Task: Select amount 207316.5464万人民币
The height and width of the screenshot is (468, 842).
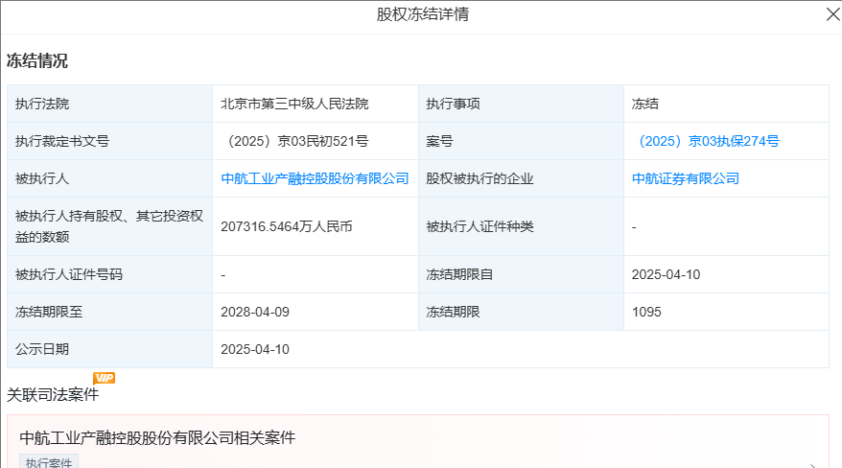Action: [x=287, y=226]
